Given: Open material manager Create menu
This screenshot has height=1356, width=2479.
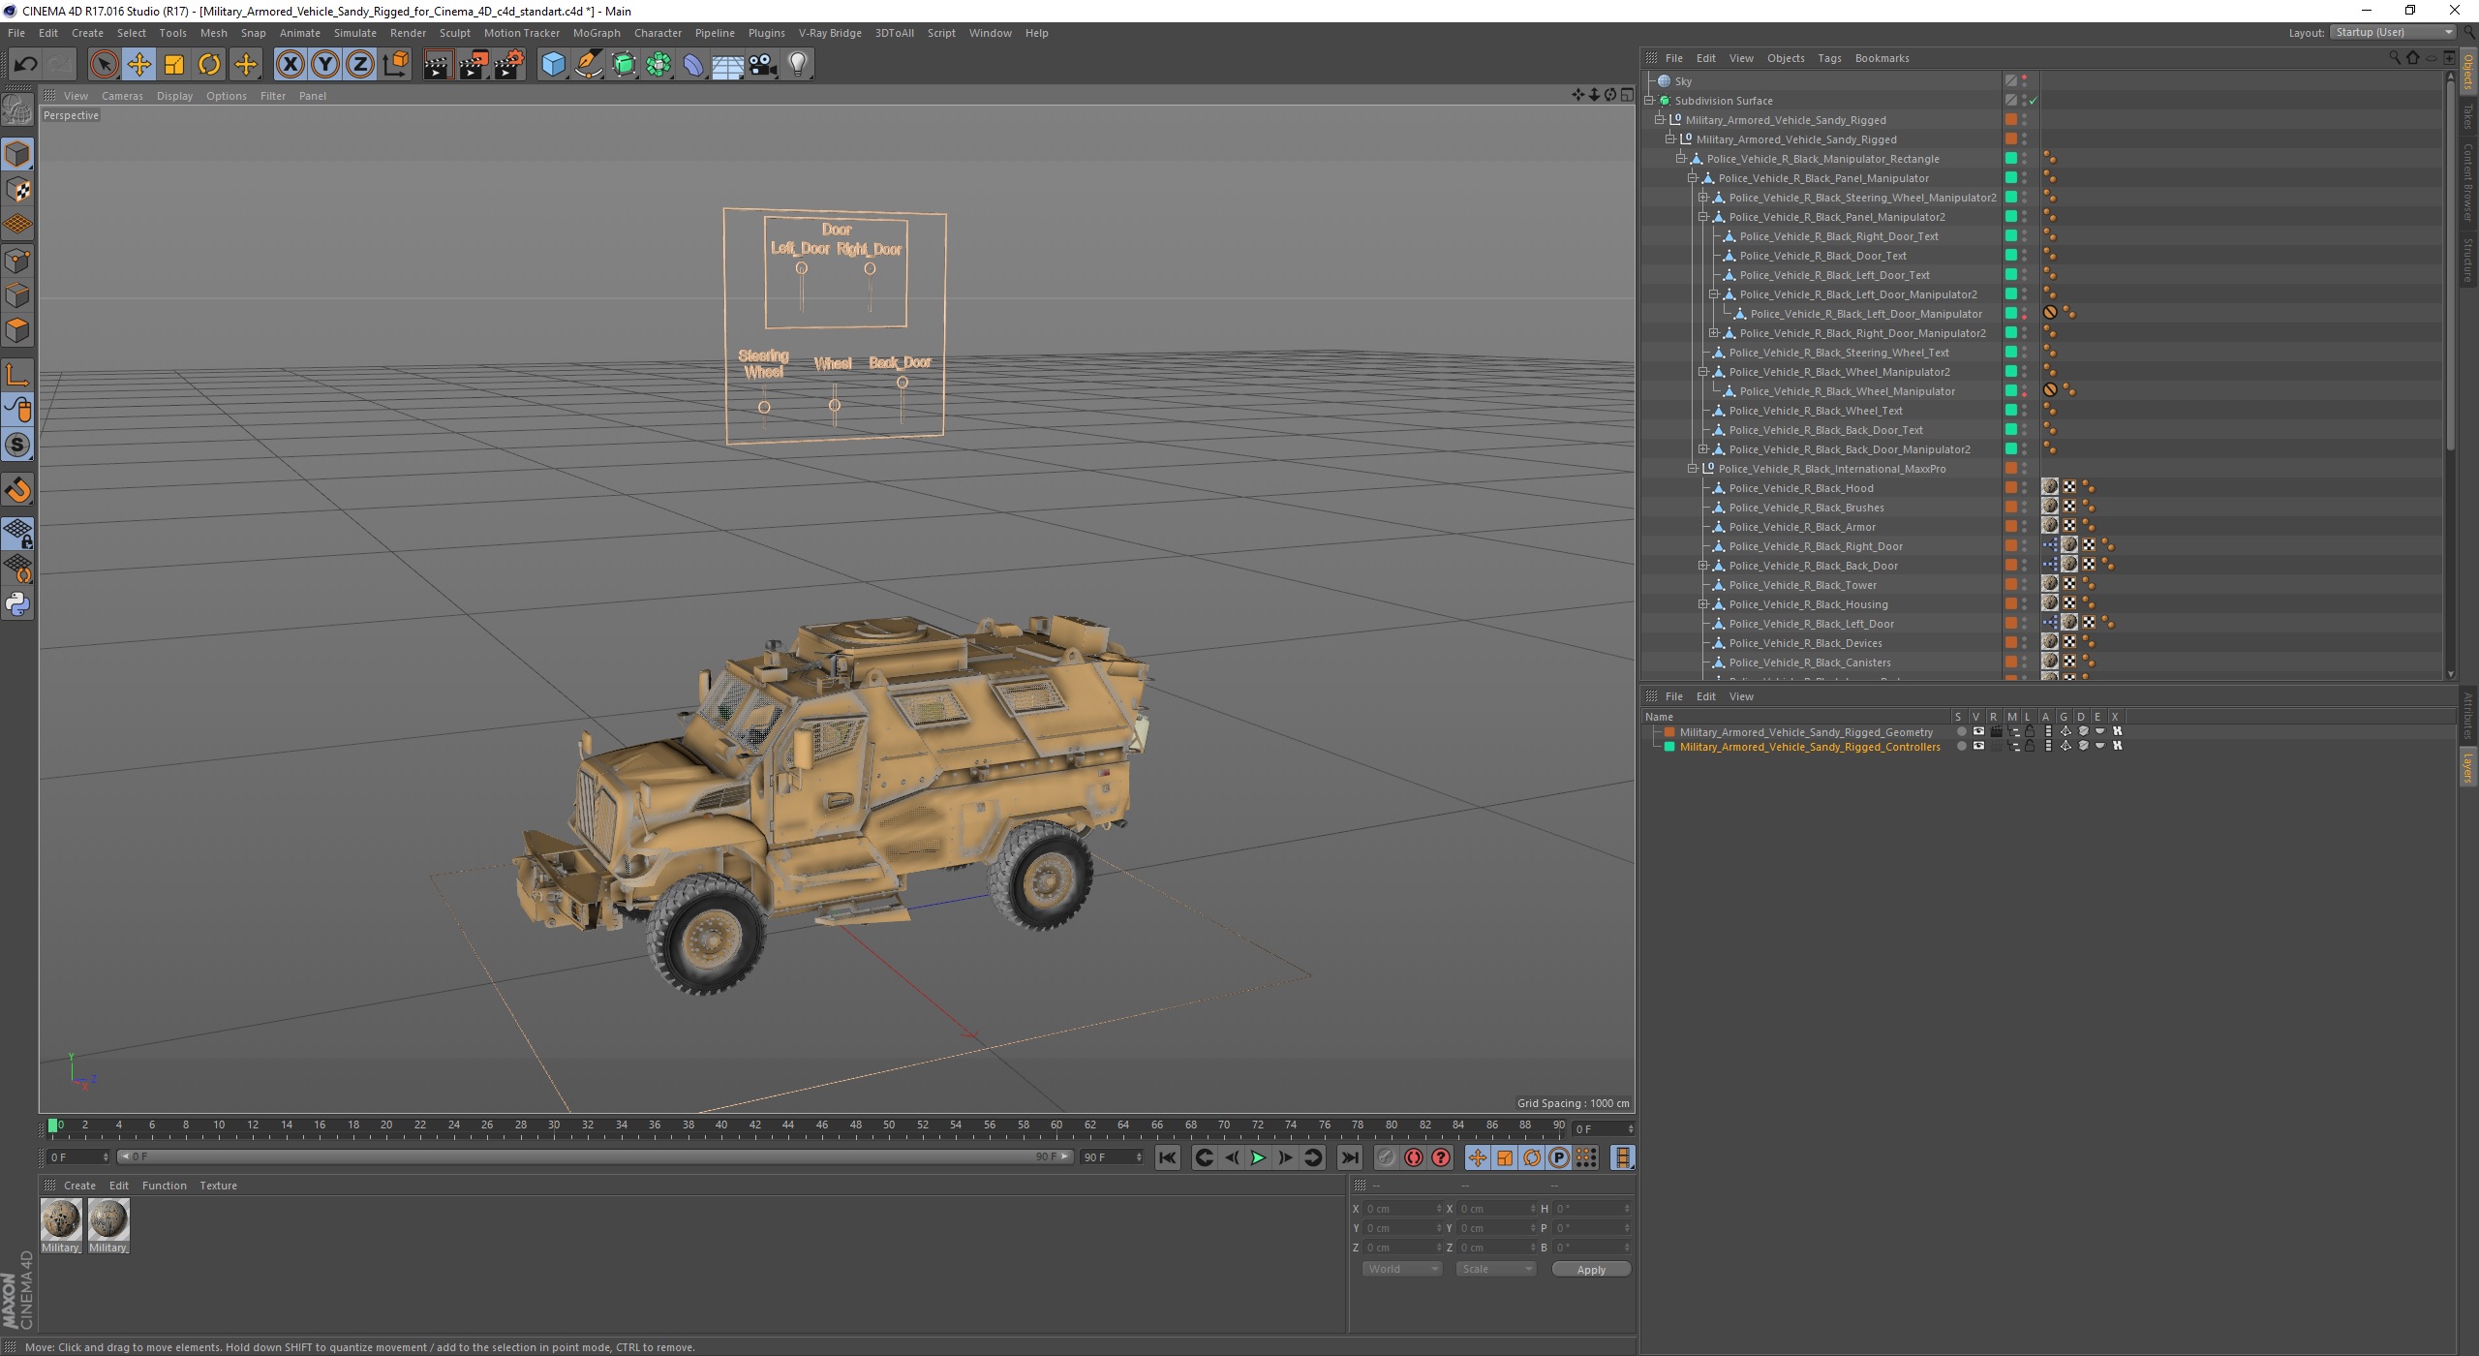Looking at the screenshot, I should pyautogui.click(x=79, y=1186).
